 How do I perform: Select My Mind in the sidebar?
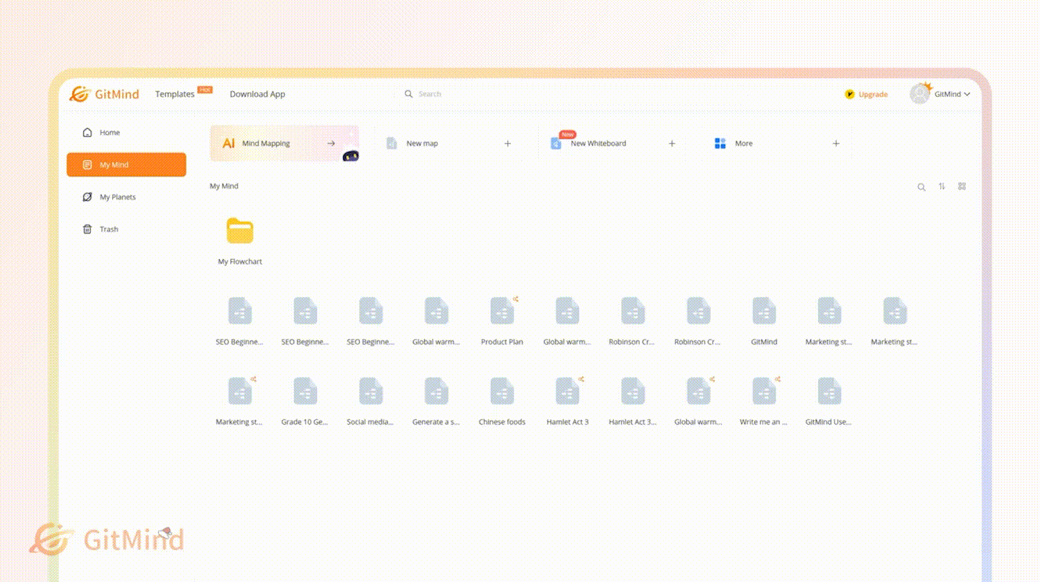[126, 165]
